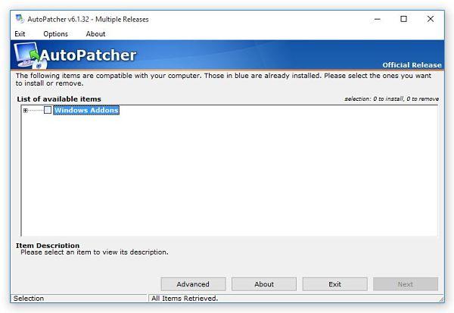Image resolution: width=454 pixels, height=313 pixels.
Task: Click the 'Item Description' heading
Action: coord(48,246)
